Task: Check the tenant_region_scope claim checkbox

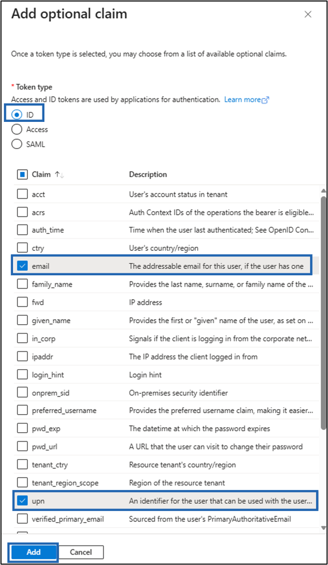Action: click(x=22, y=483)
